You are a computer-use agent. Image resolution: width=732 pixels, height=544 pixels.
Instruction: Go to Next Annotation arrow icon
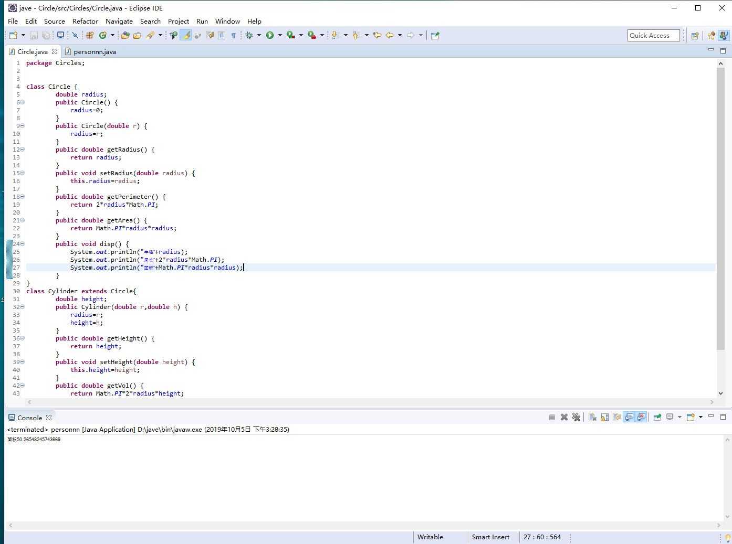(334, 35)
